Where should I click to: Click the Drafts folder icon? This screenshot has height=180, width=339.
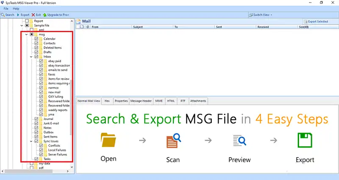[41, 52]
